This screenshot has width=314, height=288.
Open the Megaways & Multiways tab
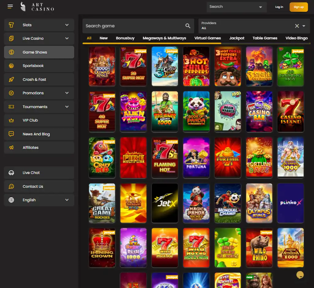[164, 38]
